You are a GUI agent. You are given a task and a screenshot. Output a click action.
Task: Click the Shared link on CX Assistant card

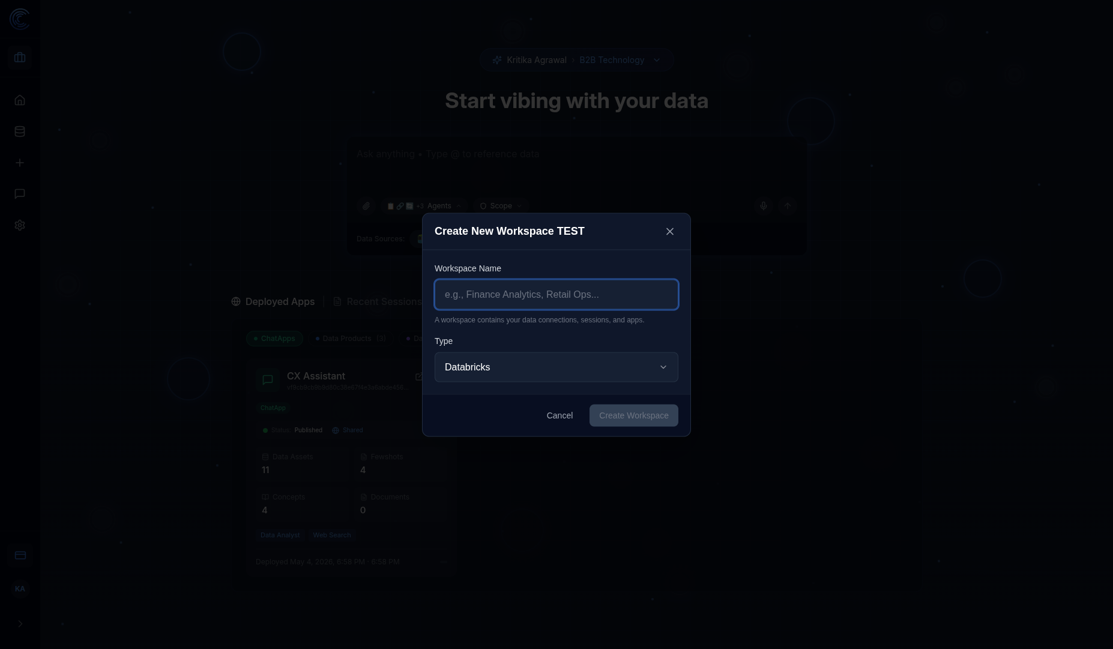(348, 430)
